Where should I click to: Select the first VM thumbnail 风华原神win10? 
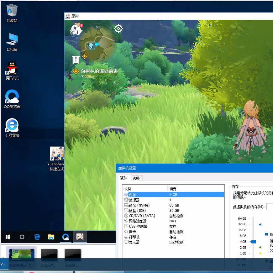(x=21, y=258)
